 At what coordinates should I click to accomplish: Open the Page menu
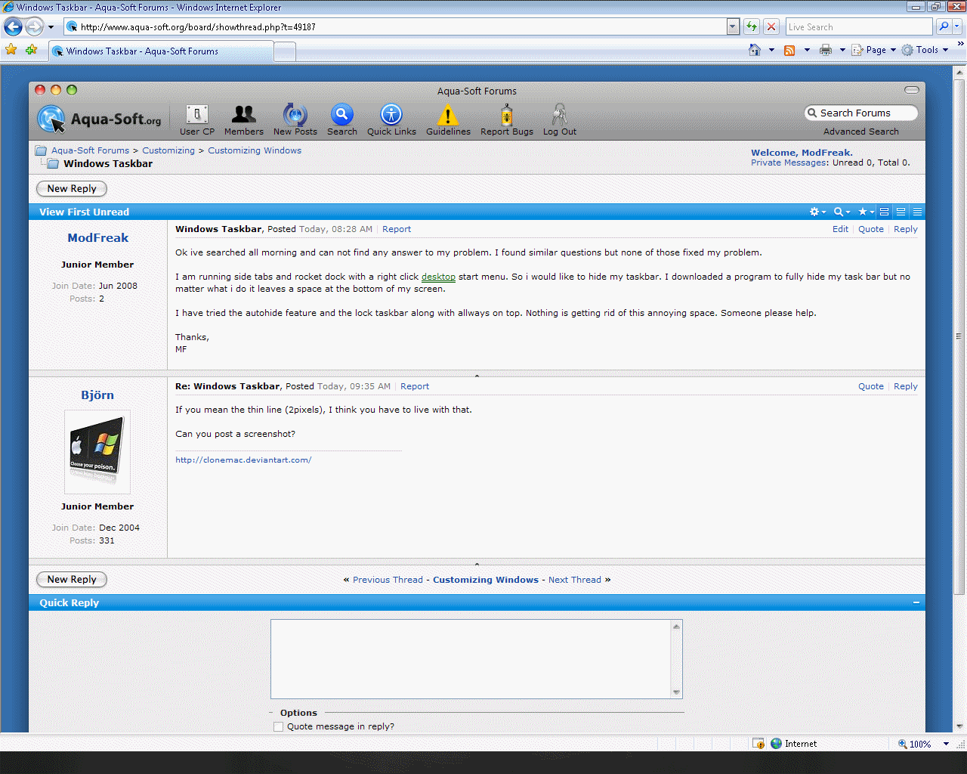pos(874,50)
